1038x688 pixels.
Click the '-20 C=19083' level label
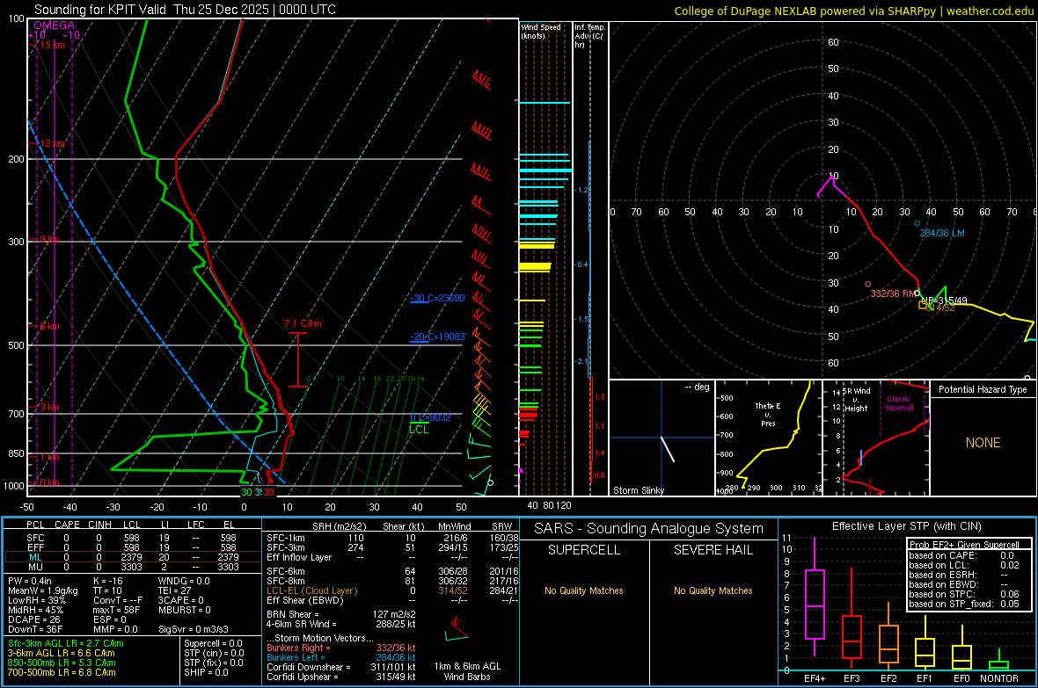[438, 337]
